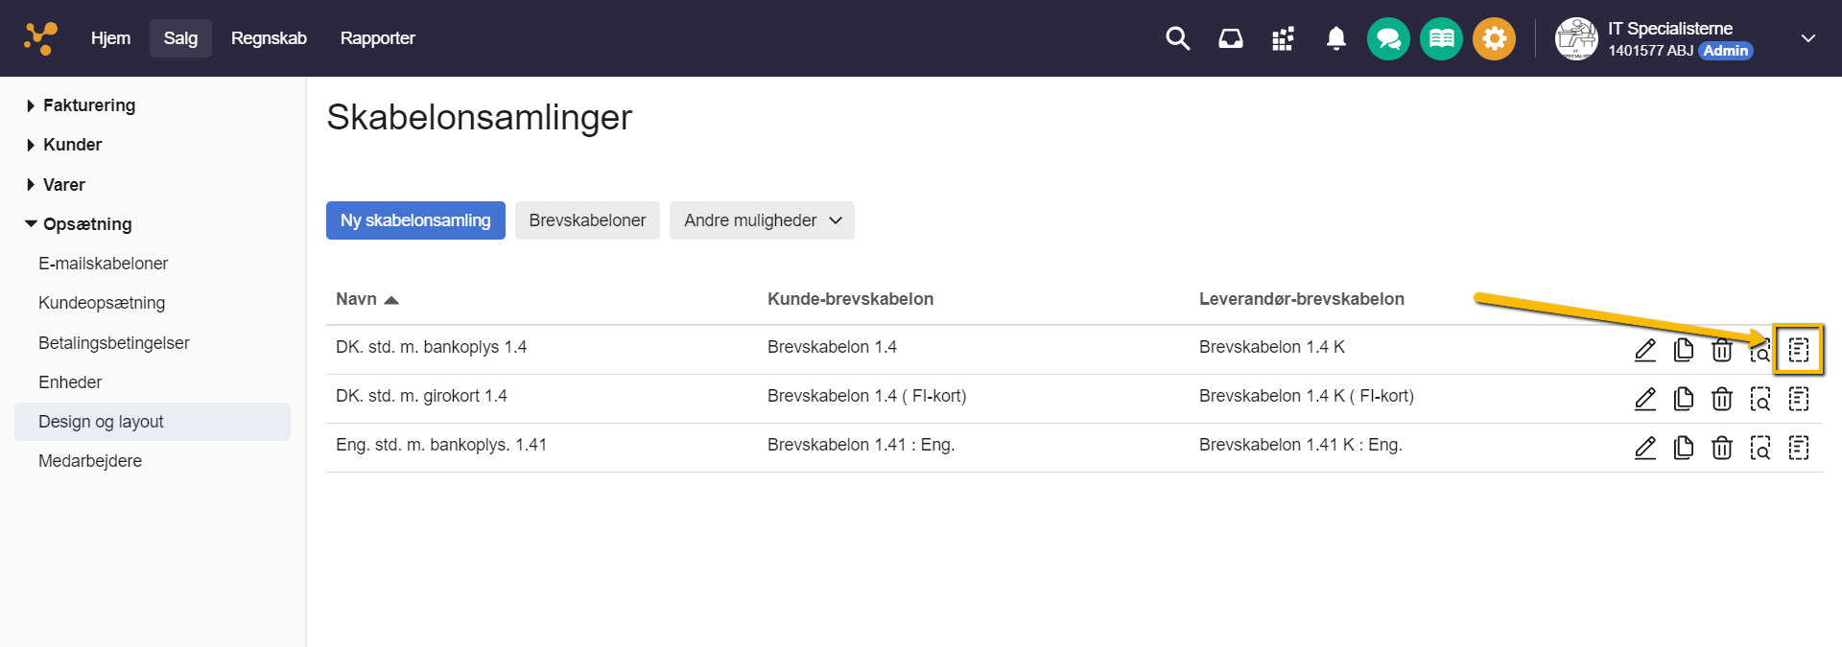
Task: Click the Ny skabelonsamling button
Action: (415, 220)
